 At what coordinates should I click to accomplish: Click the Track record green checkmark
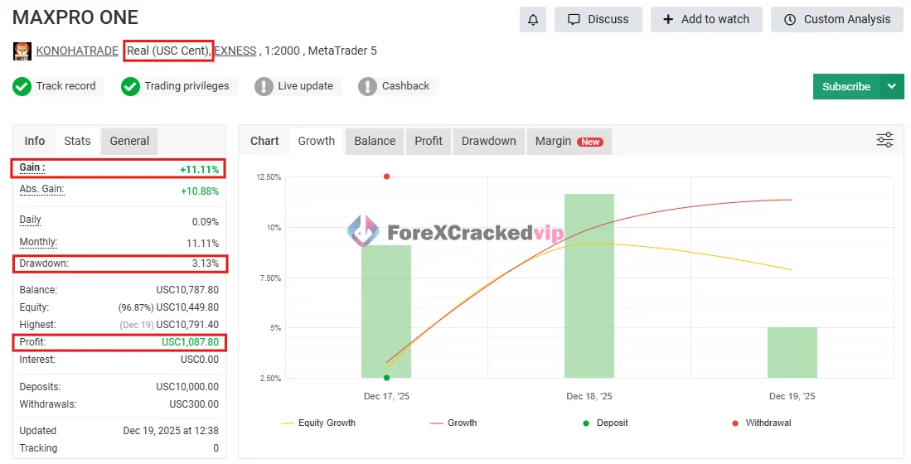tap(22, 86)
